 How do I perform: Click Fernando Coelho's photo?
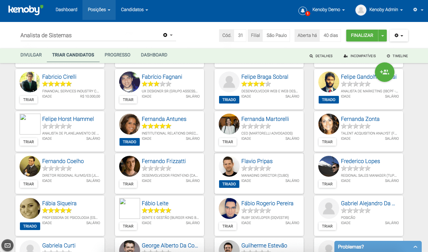click(x=30, y=166)
